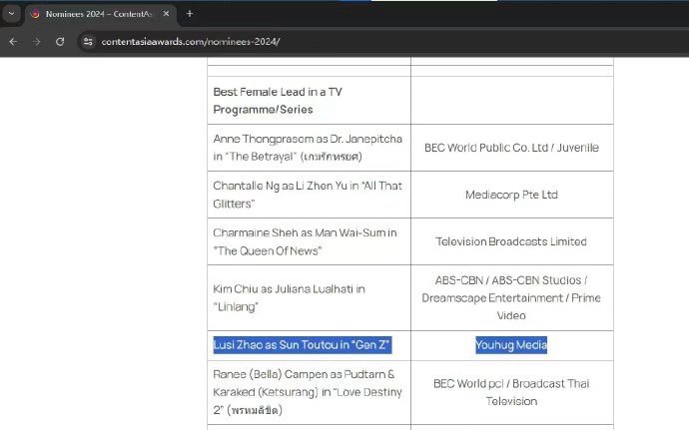Select the Mediacorp Pte Ltd cell
This screenshot has width=689, height=430.
click(511, 195)
